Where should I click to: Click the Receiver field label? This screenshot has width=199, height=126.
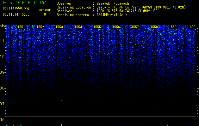[64, 11]
